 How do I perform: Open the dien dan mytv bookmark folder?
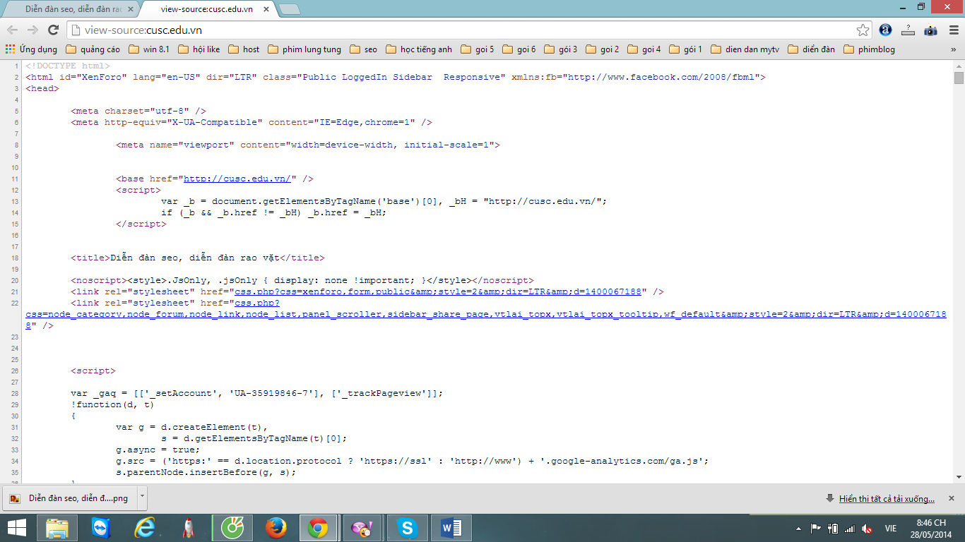745,49
